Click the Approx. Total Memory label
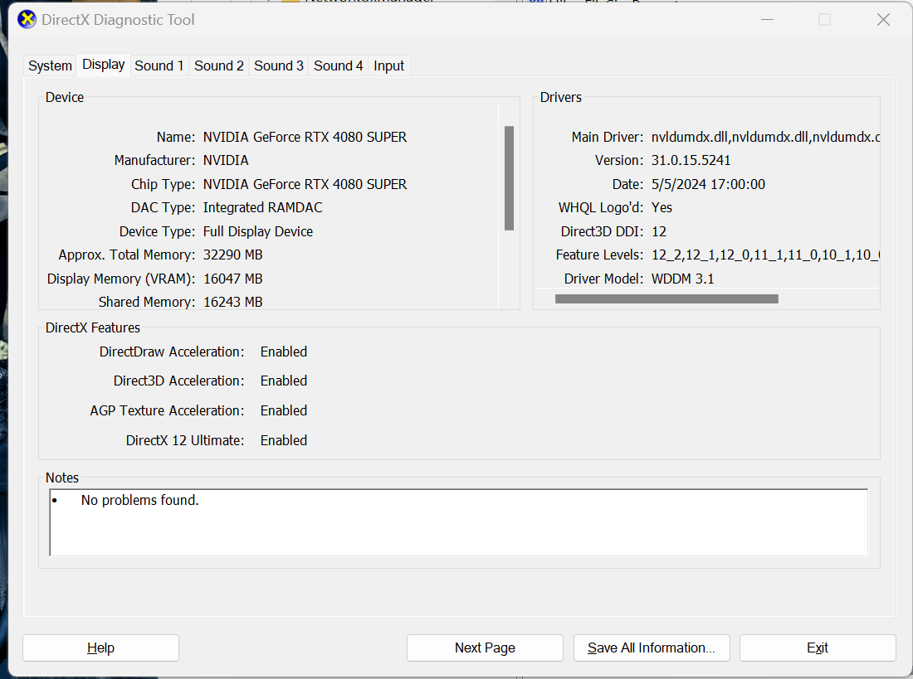913x679 pixels. 127,255
